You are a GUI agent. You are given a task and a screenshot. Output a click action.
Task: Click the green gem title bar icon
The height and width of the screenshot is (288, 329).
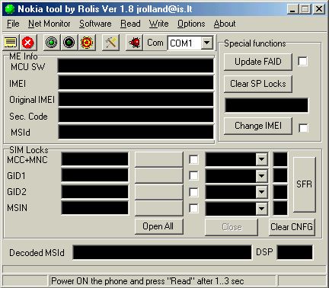point(10,9)
